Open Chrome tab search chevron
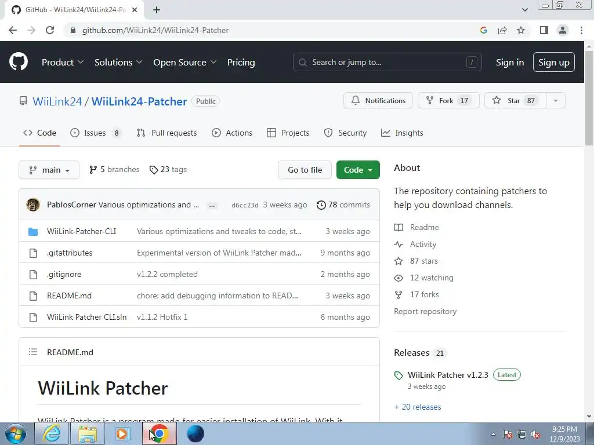 tap(524, 10)
